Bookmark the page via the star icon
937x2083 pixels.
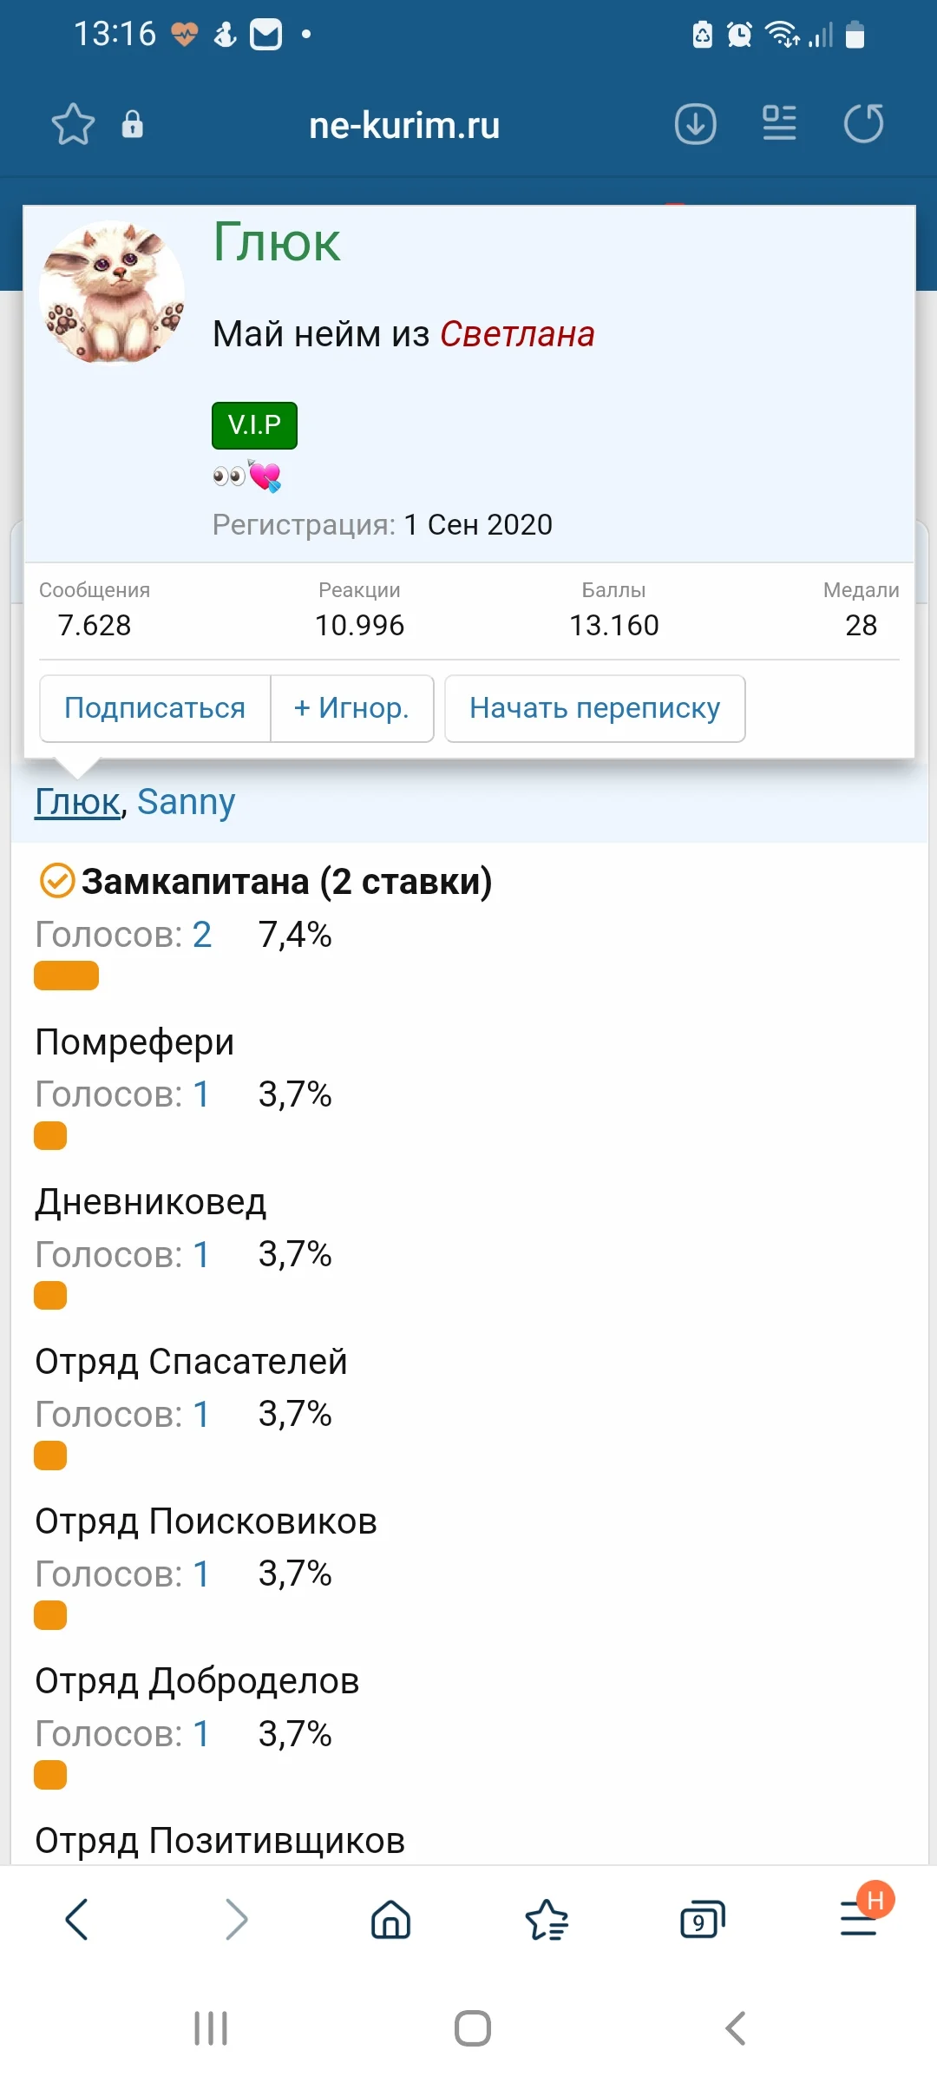tap(74, 123)
